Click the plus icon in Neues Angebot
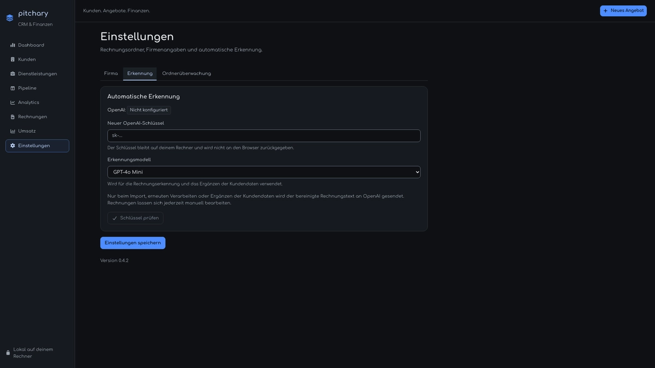655x368 pixels. [605, 11]
